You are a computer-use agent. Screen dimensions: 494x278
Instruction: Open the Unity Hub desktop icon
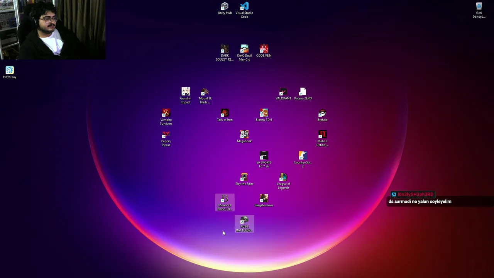click(225, 8)
